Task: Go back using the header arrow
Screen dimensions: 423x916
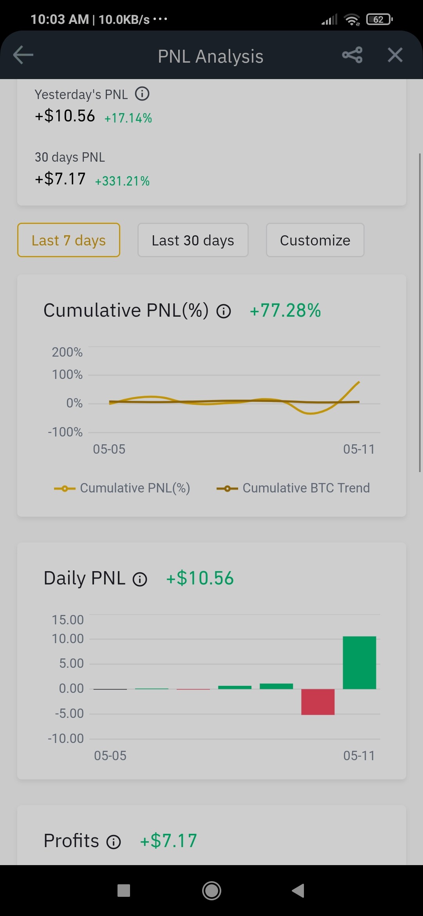Action: point(23,55)
